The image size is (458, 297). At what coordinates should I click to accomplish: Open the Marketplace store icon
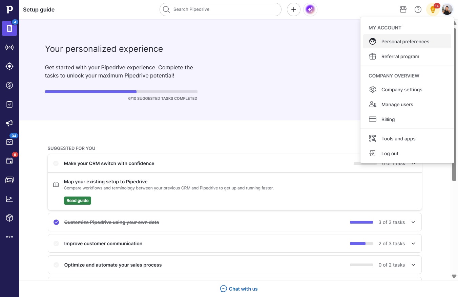(x=403, y=9)
